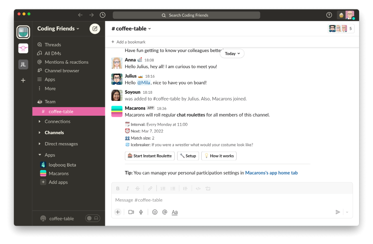Image resolution: width=373 pixels, height=244 pixels.
Task: Open the send options dropdown arrow
Action: (x=347, y=212)
